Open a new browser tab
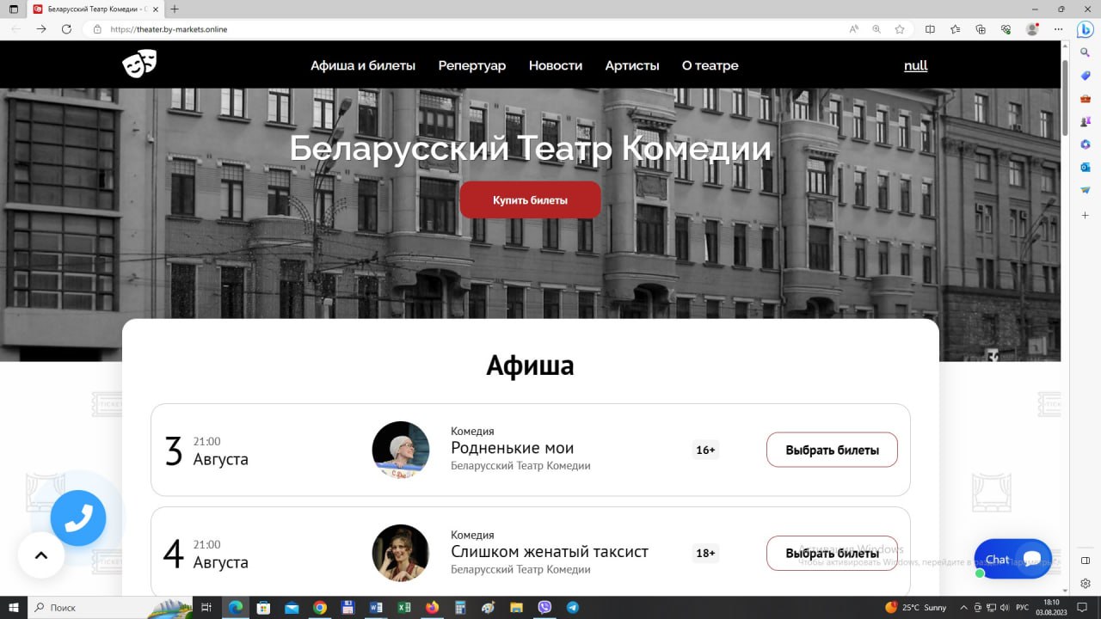Screen dimensions: 1101x619 (175, 9)
